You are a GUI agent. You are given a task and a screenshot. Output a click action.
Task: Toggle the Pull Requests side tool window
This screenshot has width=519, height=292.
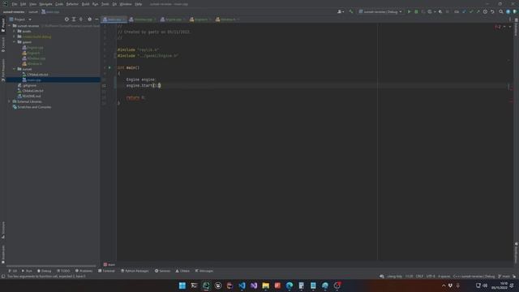coord(3,70)
